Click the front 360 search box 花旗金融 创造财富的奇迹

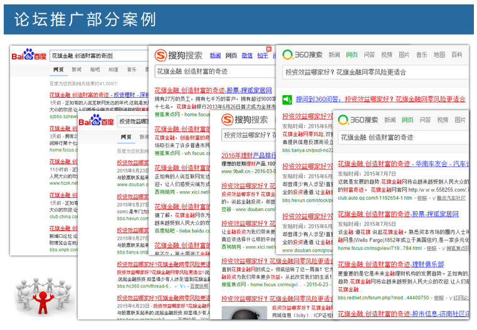coord(403,137)
